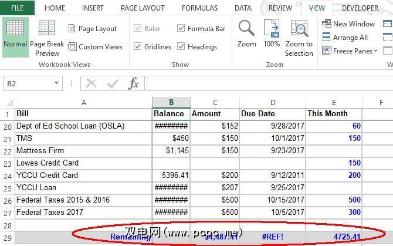Expand the Freeze Panes dropdown arrow
Screen dimensions: 393x246
375,51
